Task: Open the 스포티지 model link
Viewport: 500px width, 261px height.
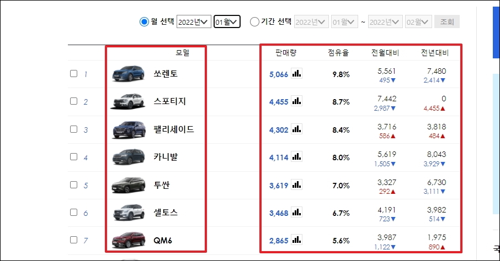Action: tap(169, 101)
